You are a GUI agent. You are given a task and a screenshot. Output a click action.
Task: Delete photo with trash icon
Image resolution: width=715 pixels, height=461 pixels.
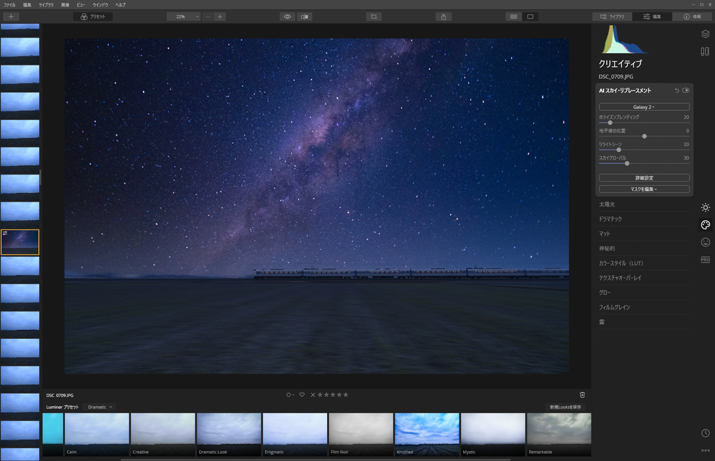[582, 395]
